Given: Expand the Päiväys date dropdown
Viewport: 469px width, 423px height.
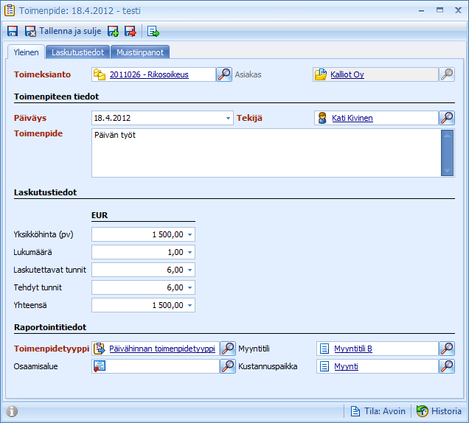Looking at the screenshot, I should click(228, 118).
